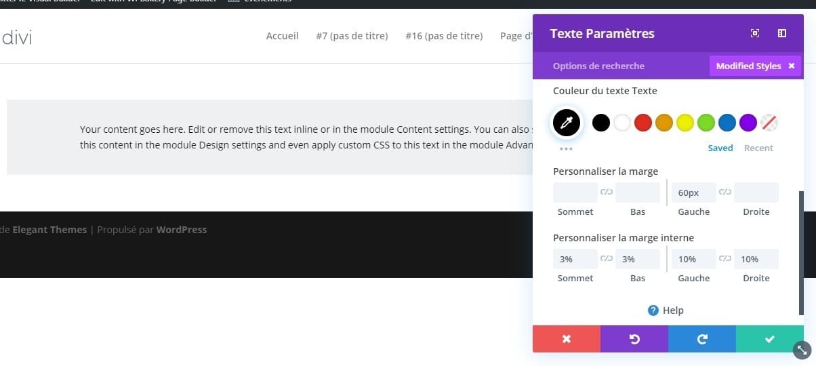Open the Help link

666,310
